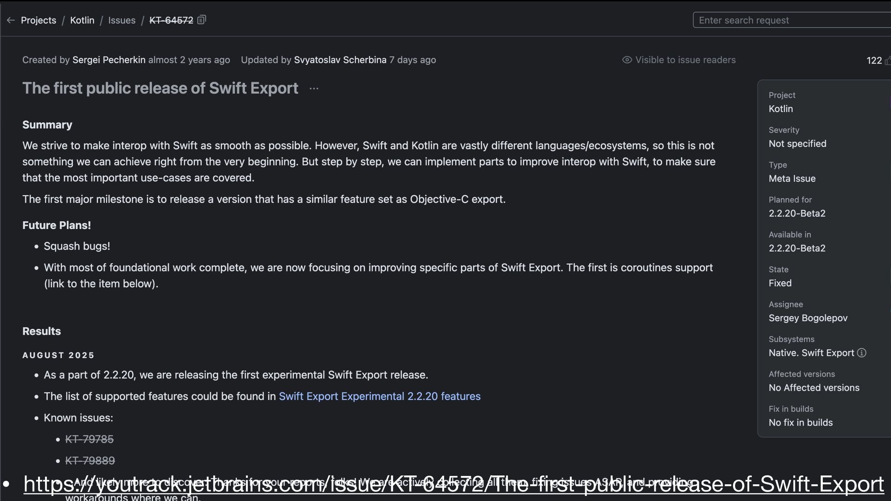The width and height of the screenshot is (891, 501).
Task: Click the eye visibility icon
Action: 627,60
